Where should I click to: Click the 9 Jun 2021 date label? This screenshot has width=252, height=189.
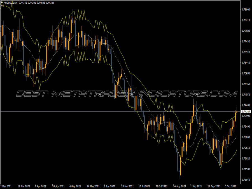pos(109,186)
